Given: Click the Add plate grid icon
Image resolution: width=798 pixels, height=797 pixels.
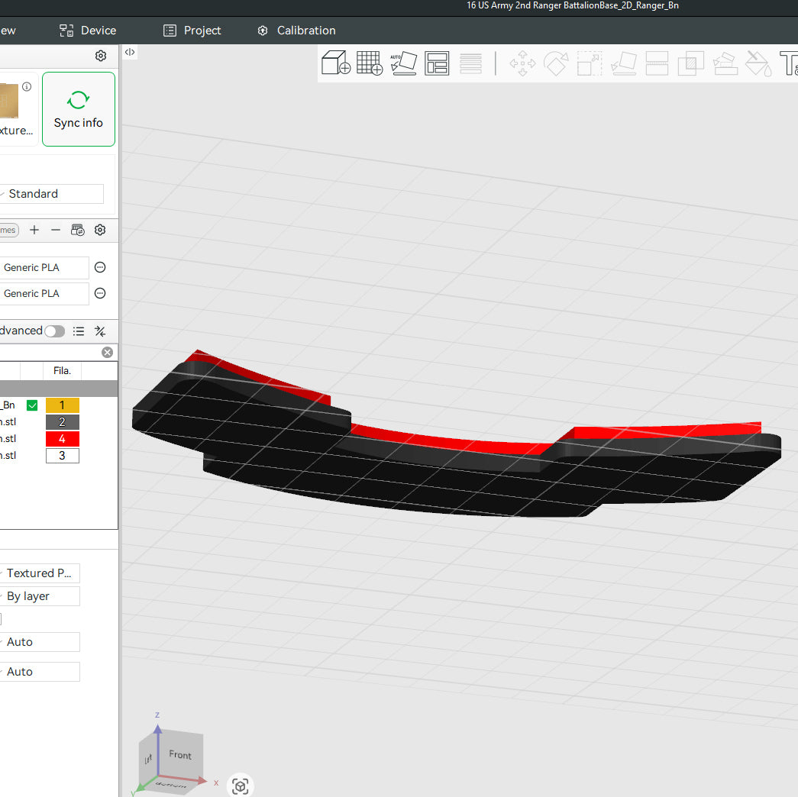Looking at the screenshot, I should coord(370,63).
